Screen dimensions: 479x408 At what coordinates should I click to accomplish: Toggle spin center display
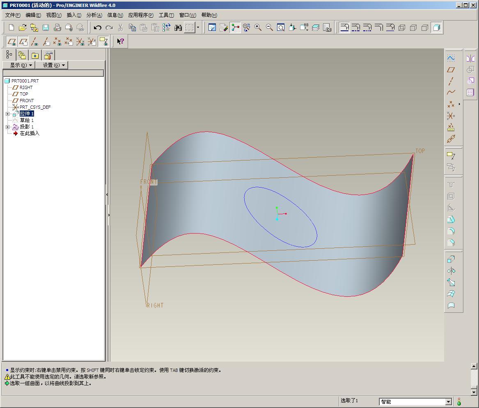(x=235, y=28)
